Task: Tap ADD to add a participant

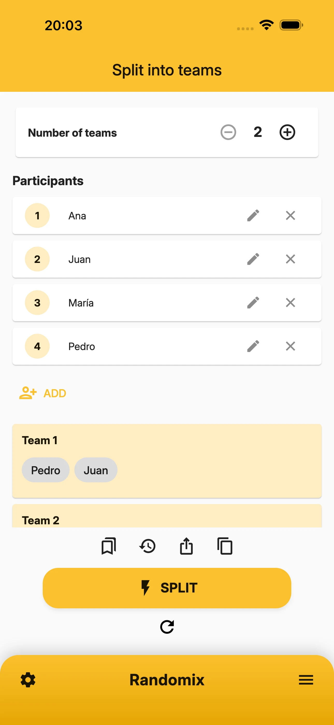Action: click(43, 393)
